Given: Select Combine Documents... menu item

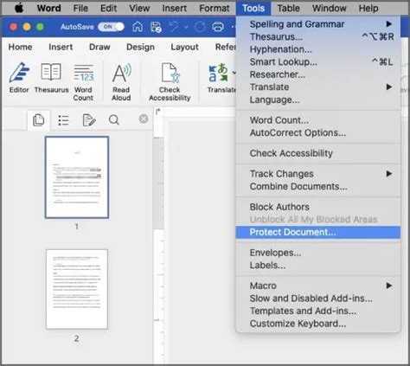Looking at the screenshot, I should [x=318, y=186].
